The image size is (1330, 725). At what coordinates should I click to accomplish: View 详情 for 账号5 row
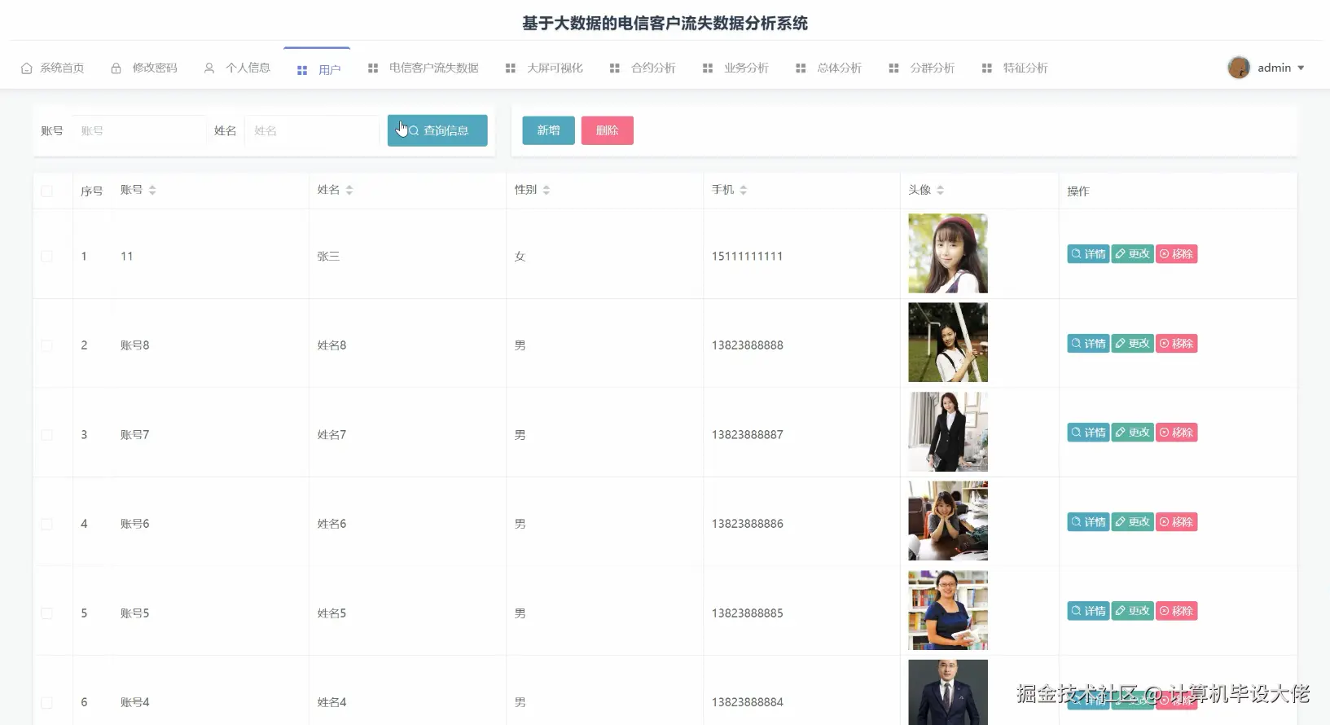tap(1088, 611)
